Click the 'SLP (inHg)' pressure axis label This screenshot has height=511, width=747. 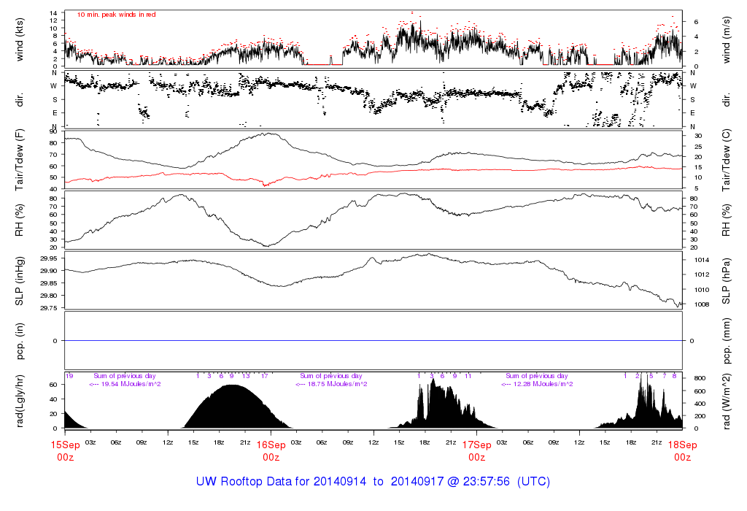click(x=20, y=280)
